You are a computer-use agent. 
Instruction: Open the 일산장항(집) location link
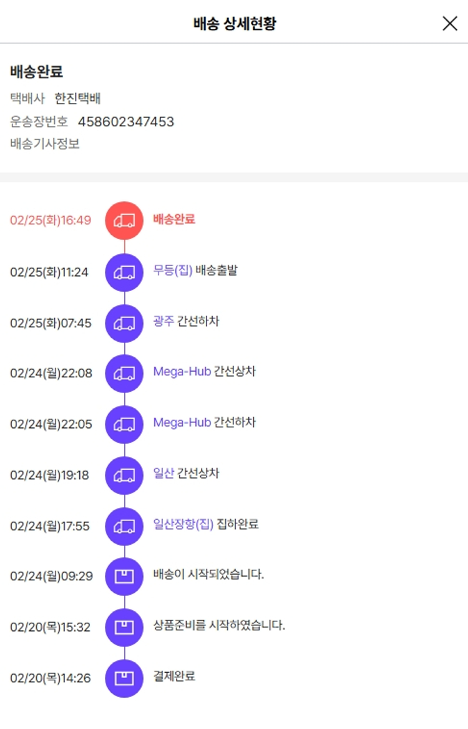point(183,524)
